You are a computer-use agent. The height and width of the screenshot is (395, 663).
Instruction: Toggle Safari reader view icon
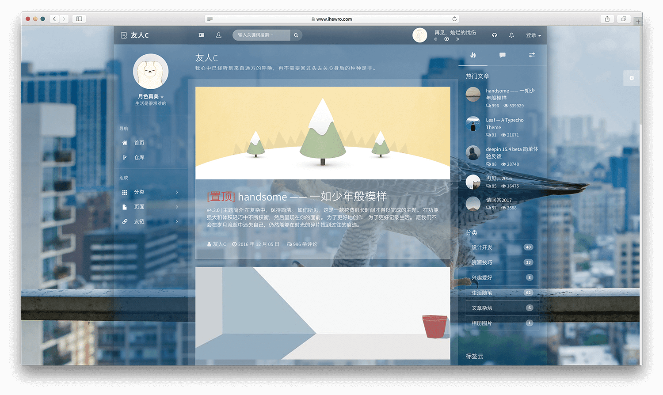pyautogui.click(x=210, y=19)
